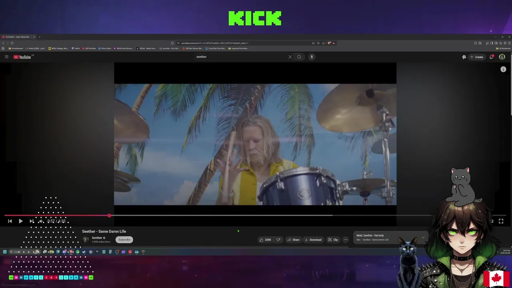Reload the page
Image resolution: width=512 pixels, height=288 pixels.
pos(12,43)
